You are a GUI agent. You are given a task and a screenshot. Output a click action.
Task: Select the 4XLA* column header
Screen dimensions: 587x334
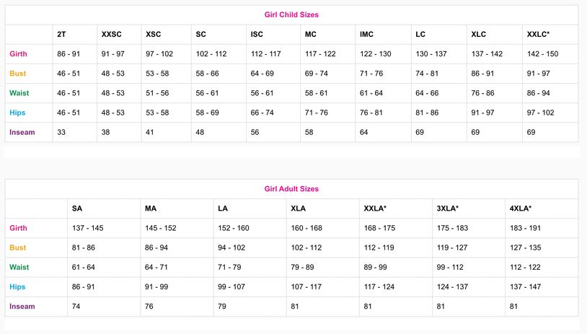[x=521, y=208]
